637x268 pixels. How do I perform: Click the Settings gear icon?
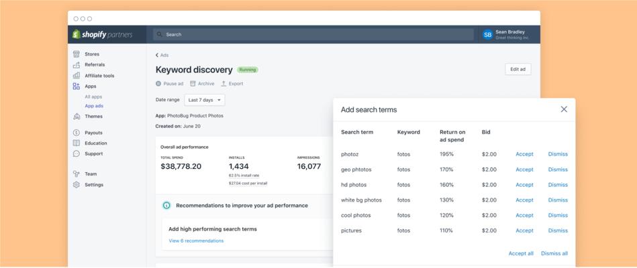(x=77, y=184)
